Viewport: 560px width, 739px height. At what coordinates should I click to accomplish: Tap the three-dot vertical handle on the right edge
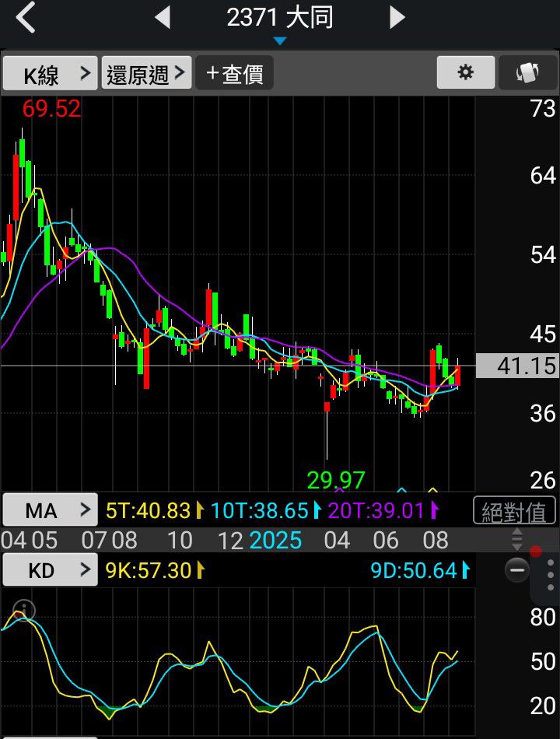(x=550, y=575)
